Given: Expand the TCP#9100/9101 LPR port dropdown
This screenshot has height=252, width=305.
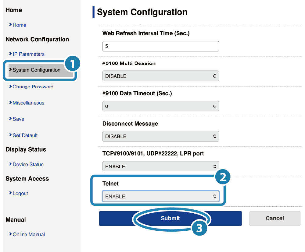Looking at the screenshot, I should coord(160,166).
